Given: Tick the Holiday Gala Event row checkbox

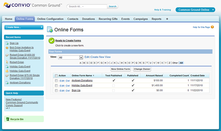Looking at the screenshot, I should pos(56,86).
